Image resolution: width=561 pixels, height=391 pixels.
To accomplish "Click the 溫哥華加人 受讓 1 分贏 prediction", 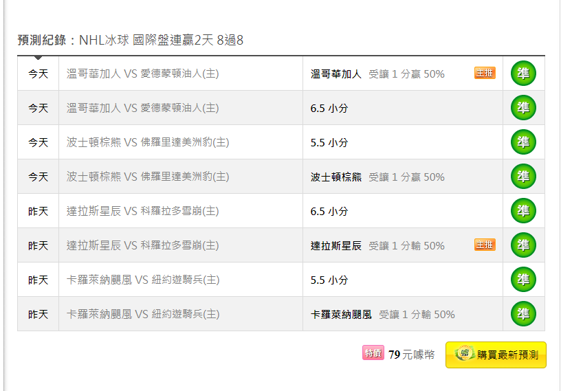I will [377, 74].
